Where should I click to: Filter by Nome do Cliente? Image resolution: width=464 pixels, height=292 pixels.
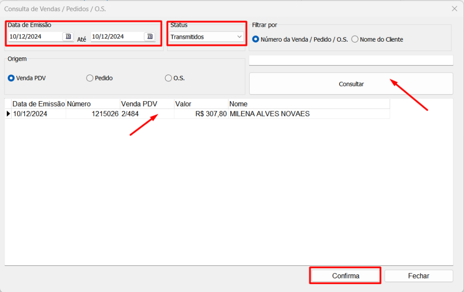[x=355, y=39]
